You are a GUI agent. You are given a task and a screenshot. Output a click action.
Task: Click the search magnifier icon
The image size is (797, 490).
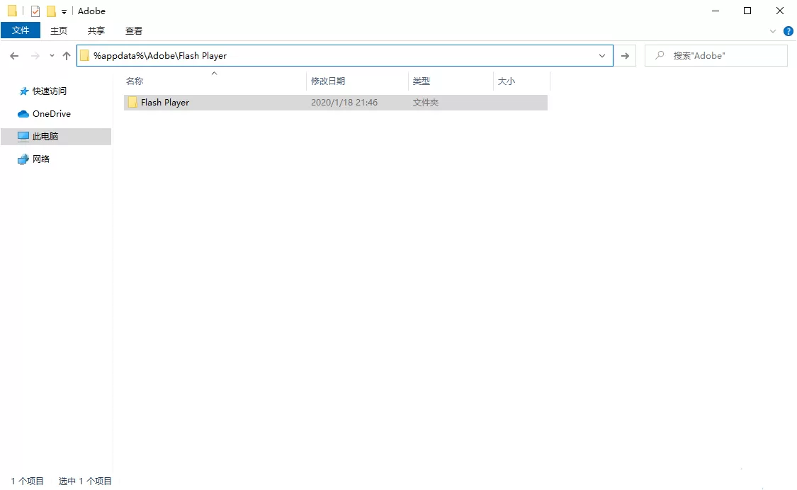pyautogui.click(x=660, y=55)
